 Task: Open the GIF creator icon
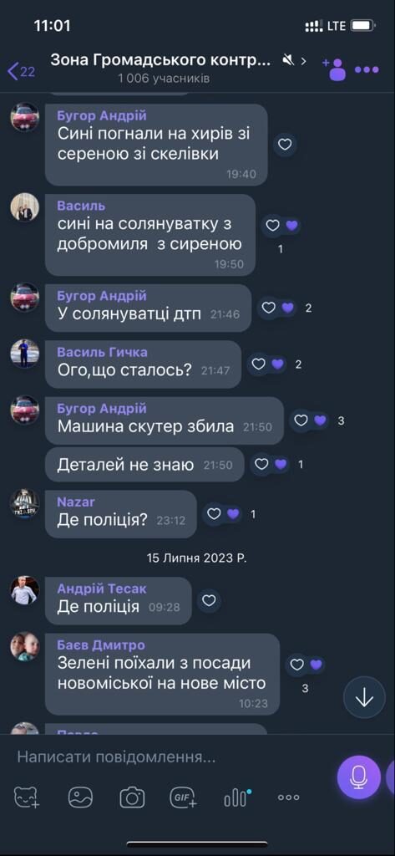pyautogui.click(x=184, y=797)
